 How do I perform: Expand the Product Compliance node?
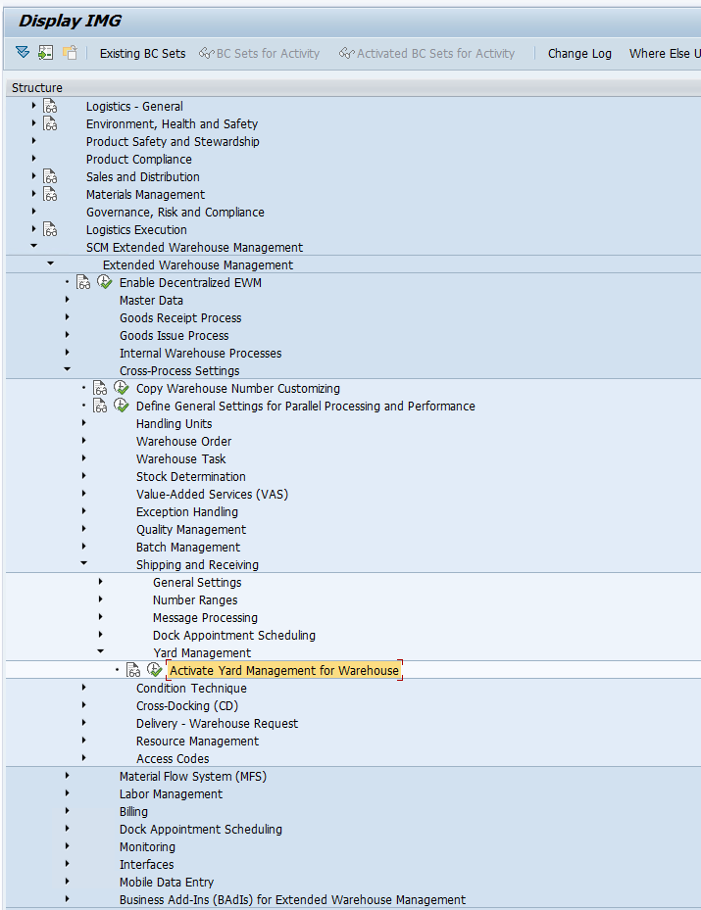33,159
